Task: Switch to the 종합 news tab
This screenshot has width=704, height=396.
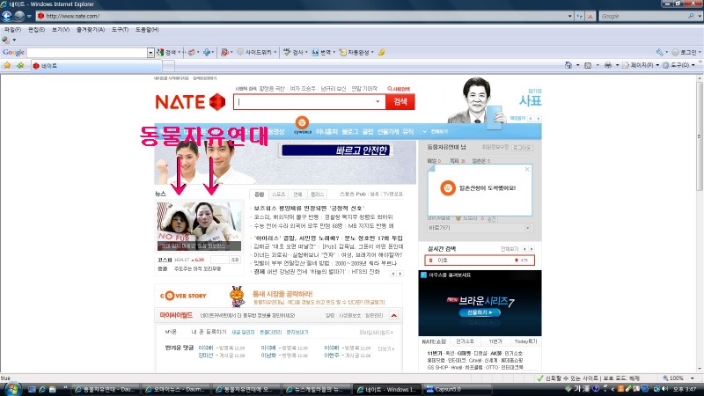Action: (x=260, y=194)
